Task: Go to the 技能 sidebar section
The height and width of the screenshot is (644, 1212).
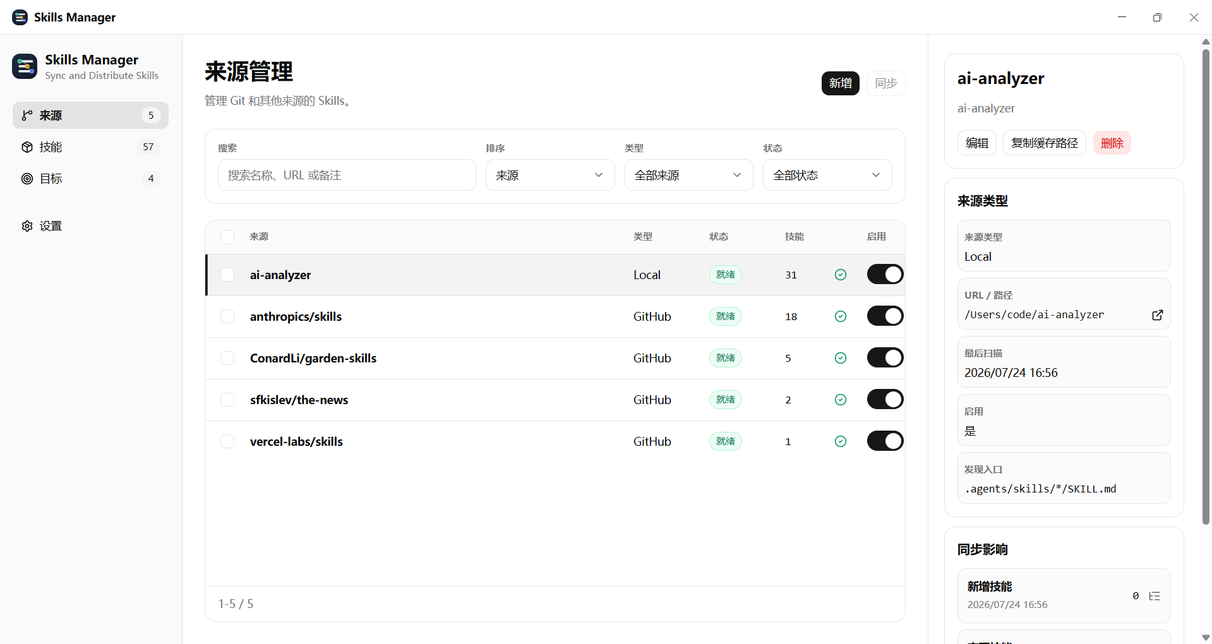Action: (x=90, y=147)
